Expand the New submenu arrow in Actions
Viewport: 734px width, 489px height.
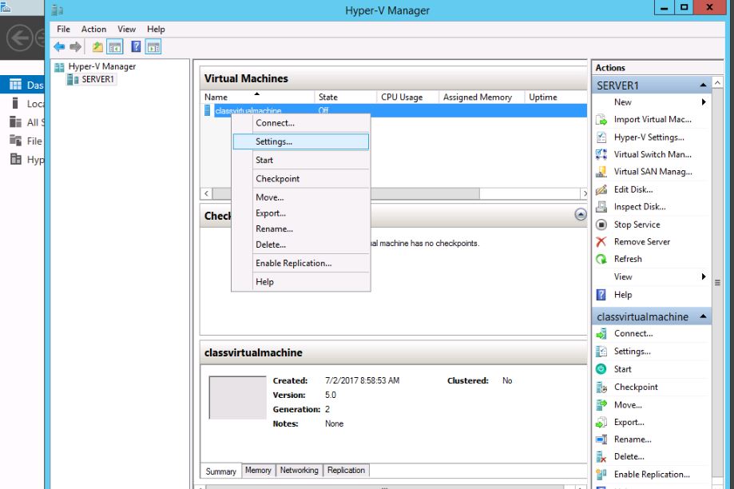[x=704, y=102]
